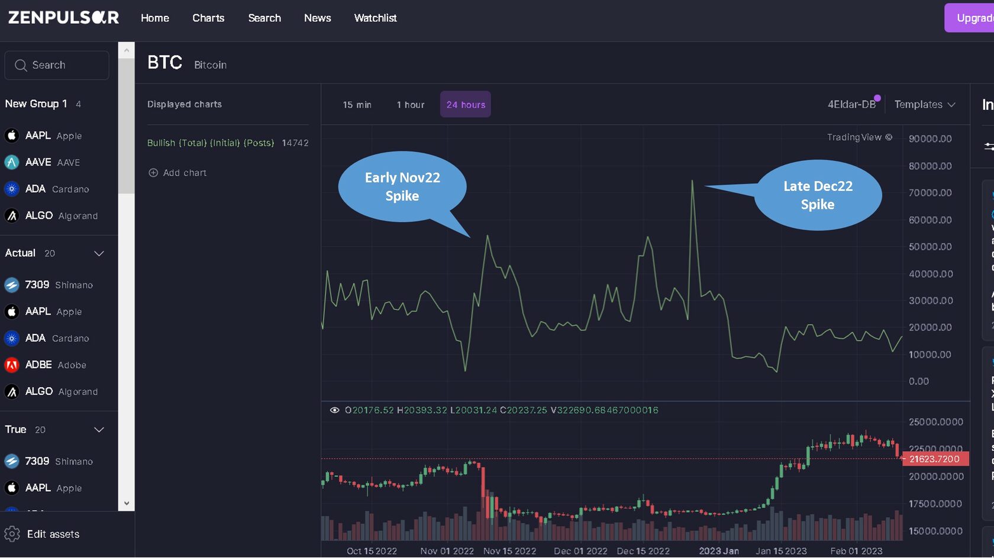Screen dimensions: 994x558
Task: Select the ADBE Adobe row
Action: click(59, 365)
